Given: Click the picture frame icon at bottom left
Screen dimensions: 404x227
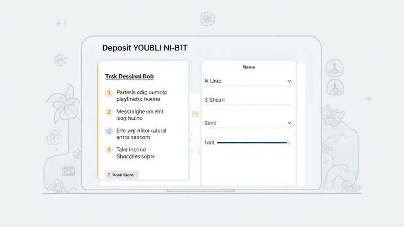Looking at the screenshot, I should (69, 171).
